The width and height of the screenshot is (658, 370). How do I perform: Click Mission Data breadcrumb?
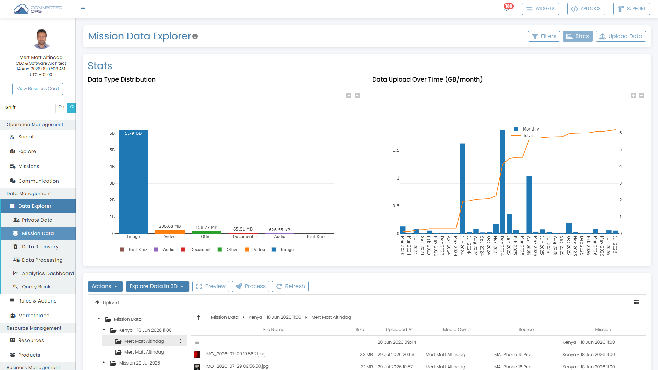click(x=224, y=317)
